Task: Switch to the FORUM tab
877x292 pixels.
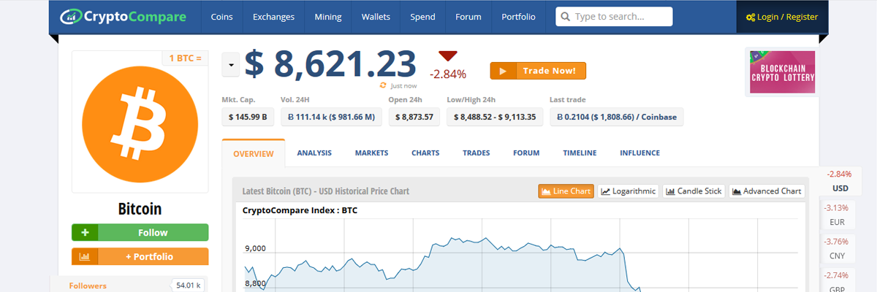Action: click(526, 153)
